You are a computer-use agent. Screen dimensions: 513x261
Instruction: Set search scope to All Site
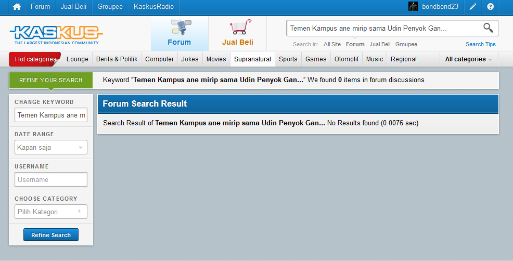pos(332,44)
